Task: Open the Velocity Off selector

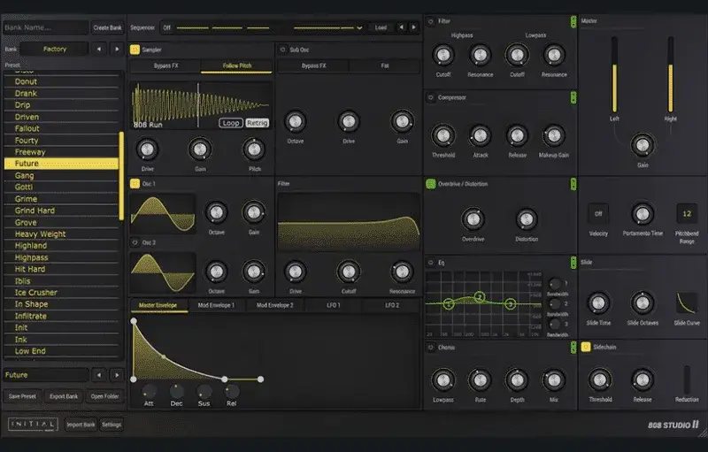Action: pos(598,214)
